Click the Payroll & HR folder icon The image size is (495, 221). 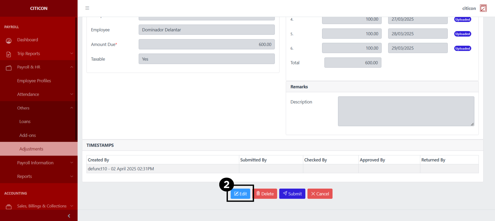(9, 68)
